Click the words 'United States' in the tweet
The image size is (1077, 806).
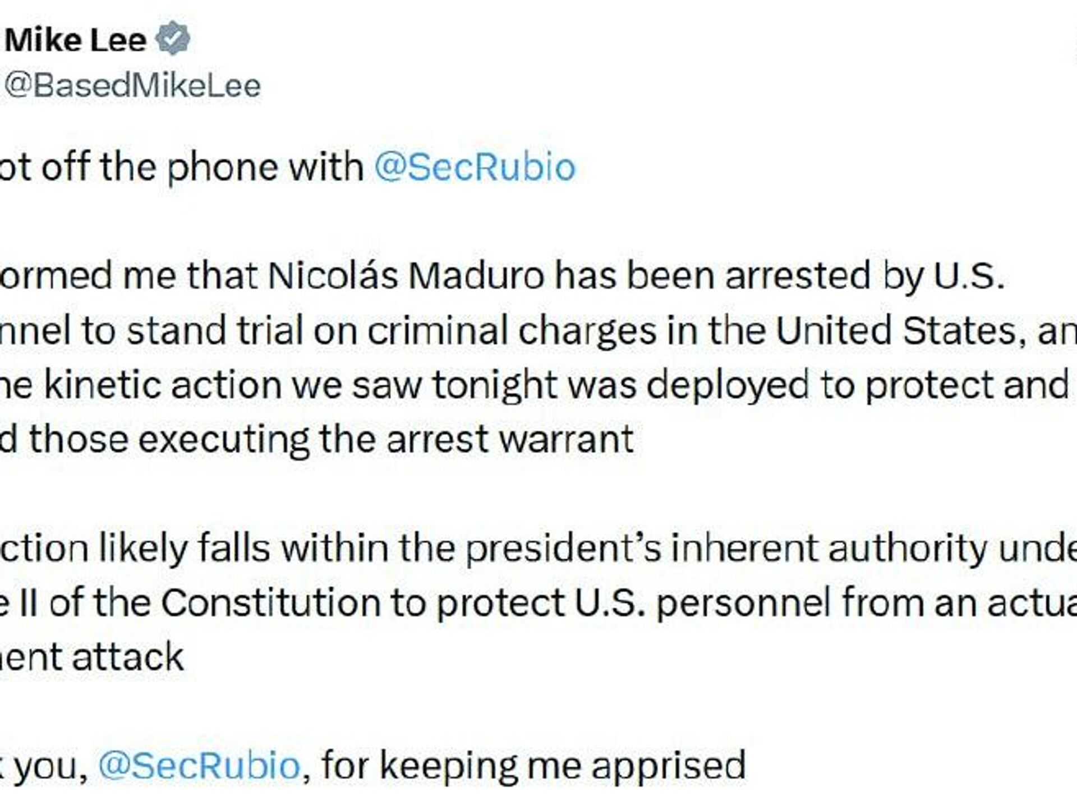pyautogui.click(x=895, y=330)
